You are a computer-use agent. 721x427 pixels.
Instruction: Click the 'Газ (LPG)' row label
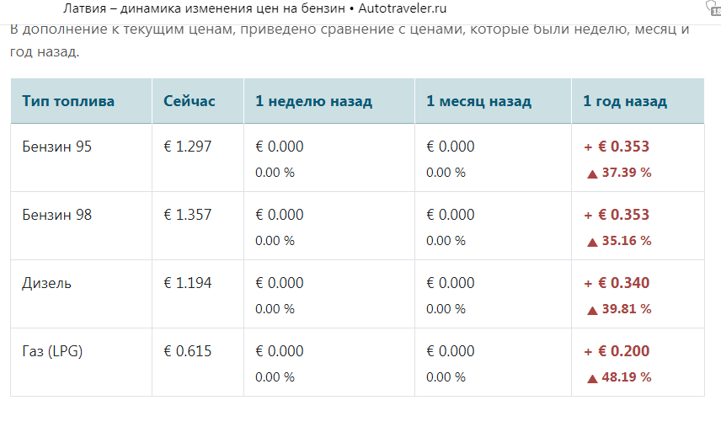point(52,351)
